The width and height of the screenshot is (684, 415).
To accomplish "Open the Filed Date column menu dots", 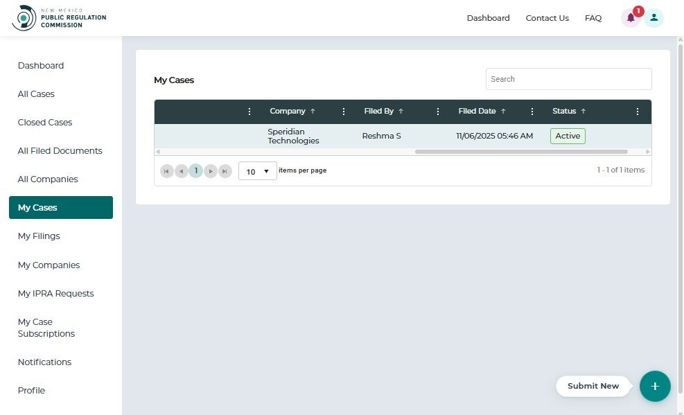I will coord(532,112).
